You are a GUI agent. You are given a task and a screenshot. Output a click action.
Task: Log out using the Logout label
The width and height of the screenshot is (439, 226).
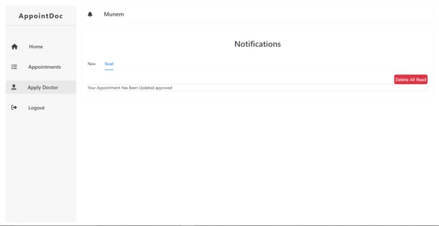(x=36, y=108)
